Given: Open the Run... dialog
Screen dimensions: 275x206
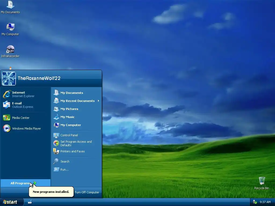Looking at the screenshot, I should 76,170.
